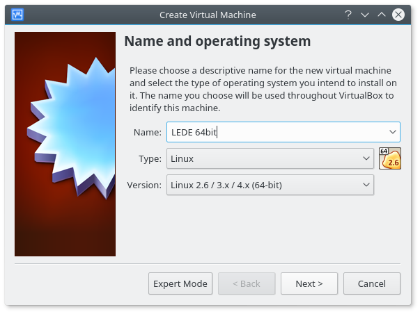Click the Linux 2.6 64-bit OS icon
Viewport: 420px width, 314px height.
390,158
